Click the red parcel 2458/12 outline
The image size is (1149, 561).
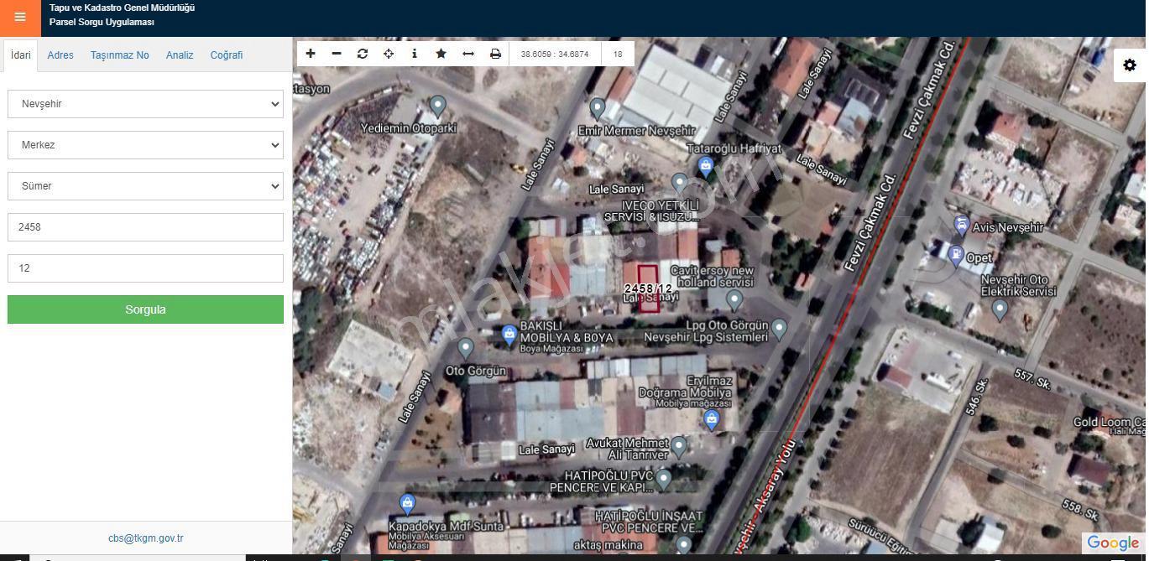pos(649,288)
